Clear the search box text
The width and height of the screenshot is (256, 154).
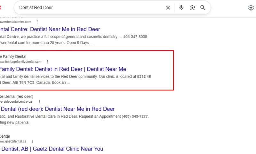[x=168, y=8]
